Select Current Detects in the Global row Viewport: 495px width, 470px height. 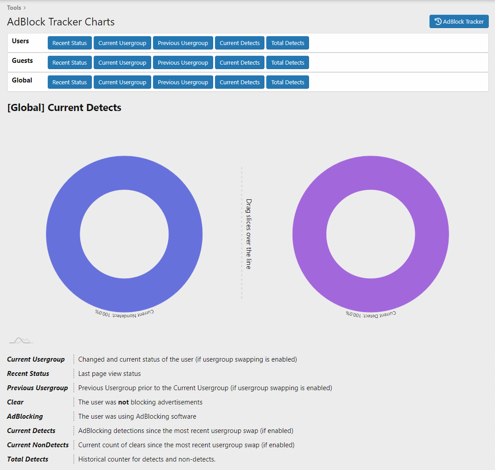click(x=239, y=82)
